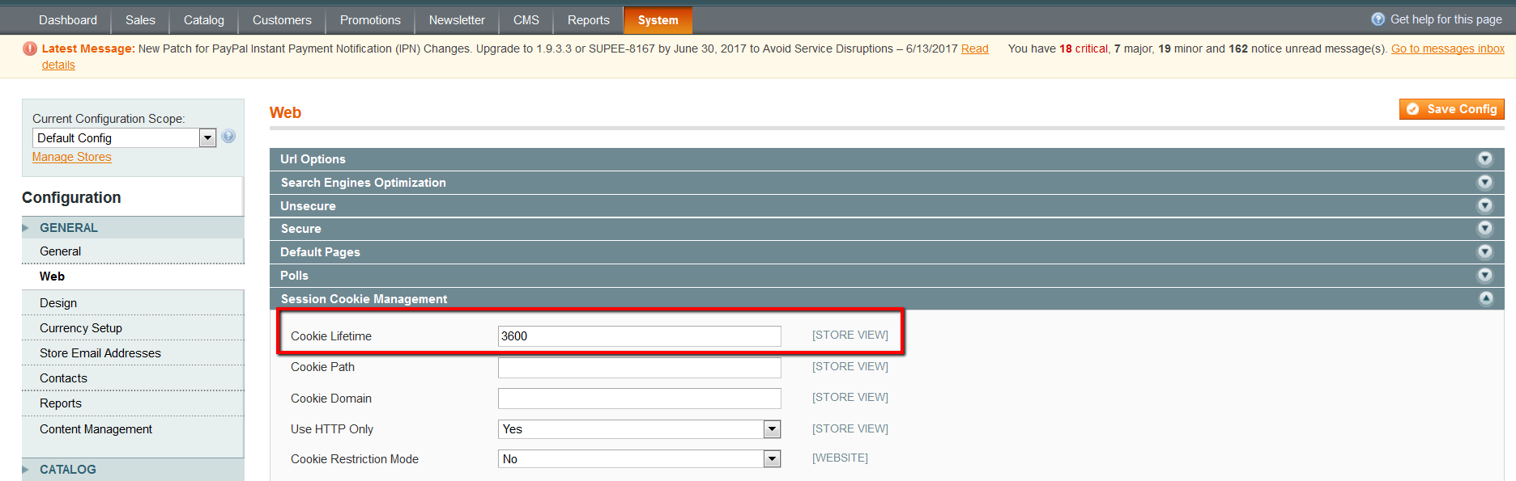Open the Reports top menu
Screen dimensions: 1516x481
589,20
